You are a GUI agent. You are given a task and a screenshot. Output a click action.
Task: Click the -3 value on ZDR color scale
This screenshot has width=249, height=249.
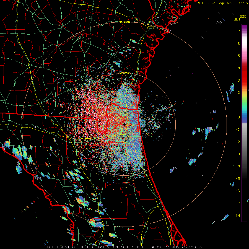pos(238,154)
